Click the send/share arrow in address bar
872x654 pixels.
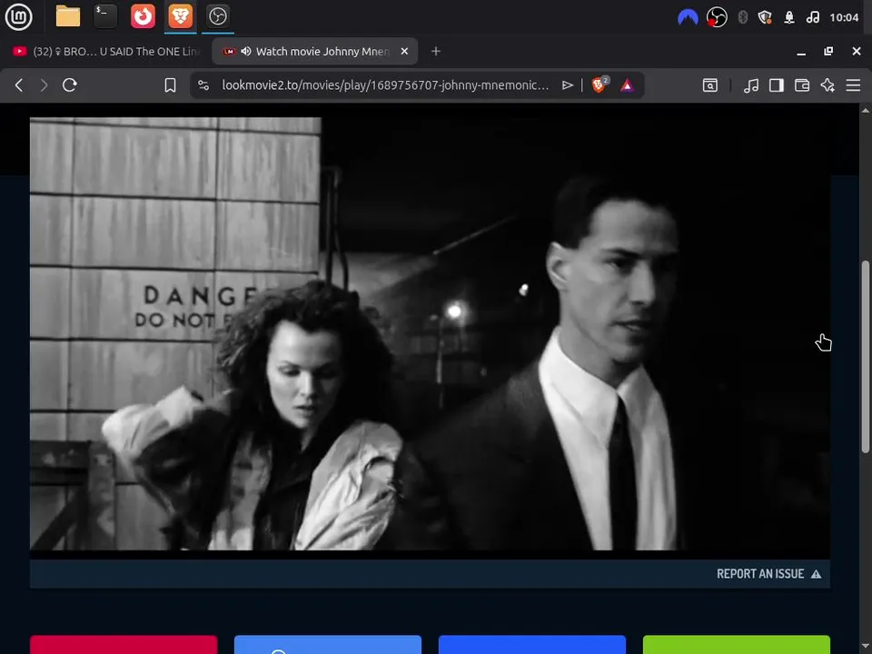click(567, 85)
